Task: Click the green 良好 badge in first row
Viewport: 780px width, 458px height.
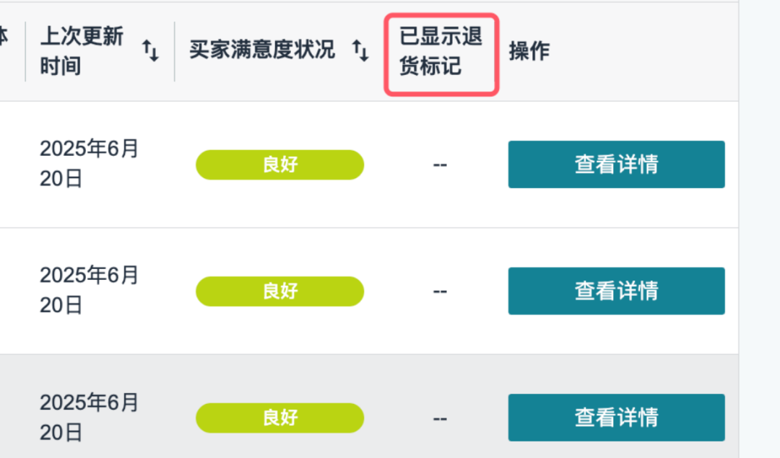Action: point(280,164)
